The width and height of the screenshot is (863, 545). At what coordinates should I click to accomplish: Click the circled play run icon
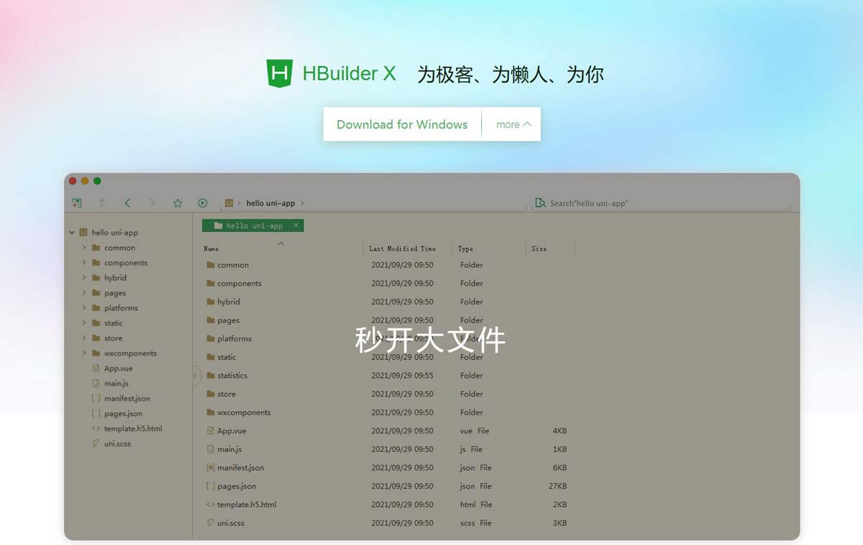[x=203, y=203]
